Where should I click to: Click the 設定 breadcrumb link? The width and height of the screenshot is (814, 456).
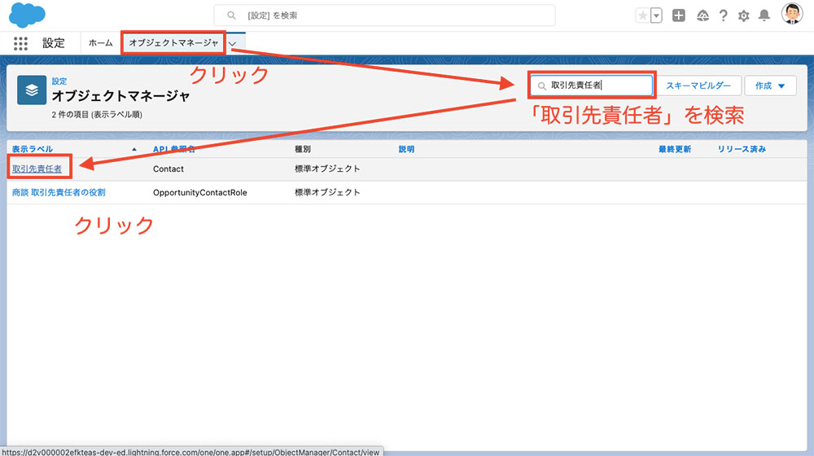pyautogui.click(x=59, y=81)
